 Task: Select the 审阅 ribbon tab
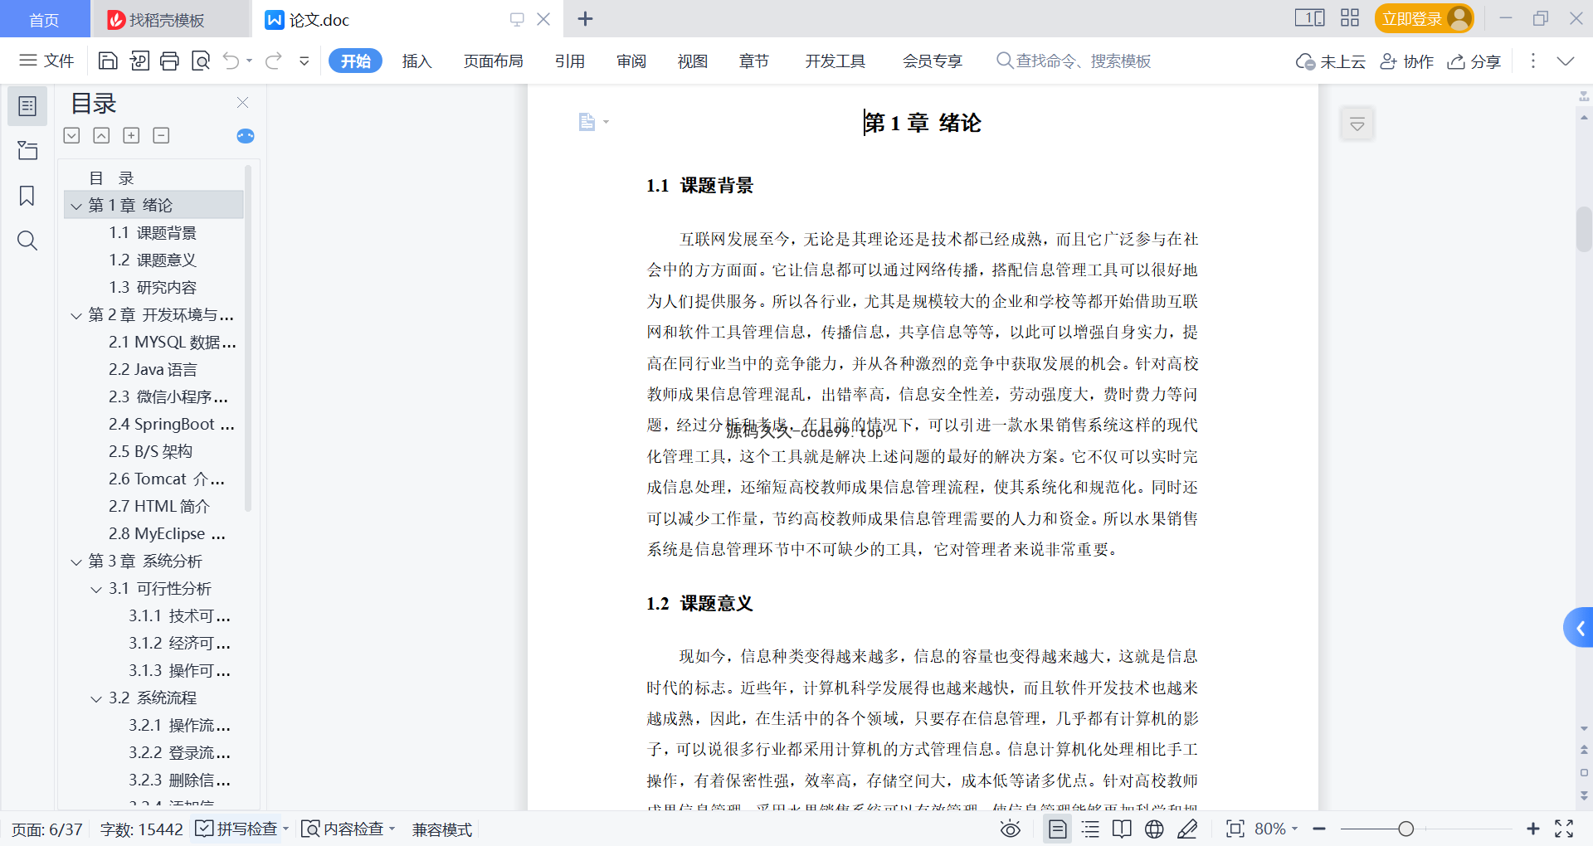click(x=631, y=61)
